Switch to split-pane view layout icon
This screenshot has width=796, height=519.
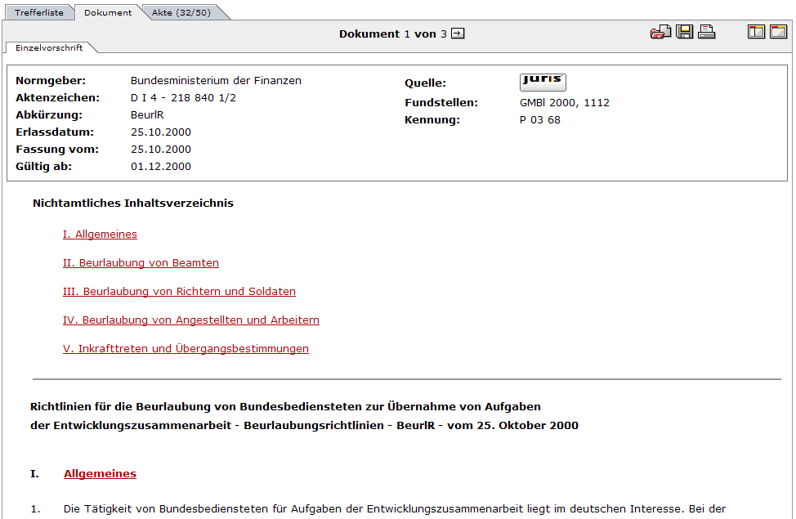[756, 33]
